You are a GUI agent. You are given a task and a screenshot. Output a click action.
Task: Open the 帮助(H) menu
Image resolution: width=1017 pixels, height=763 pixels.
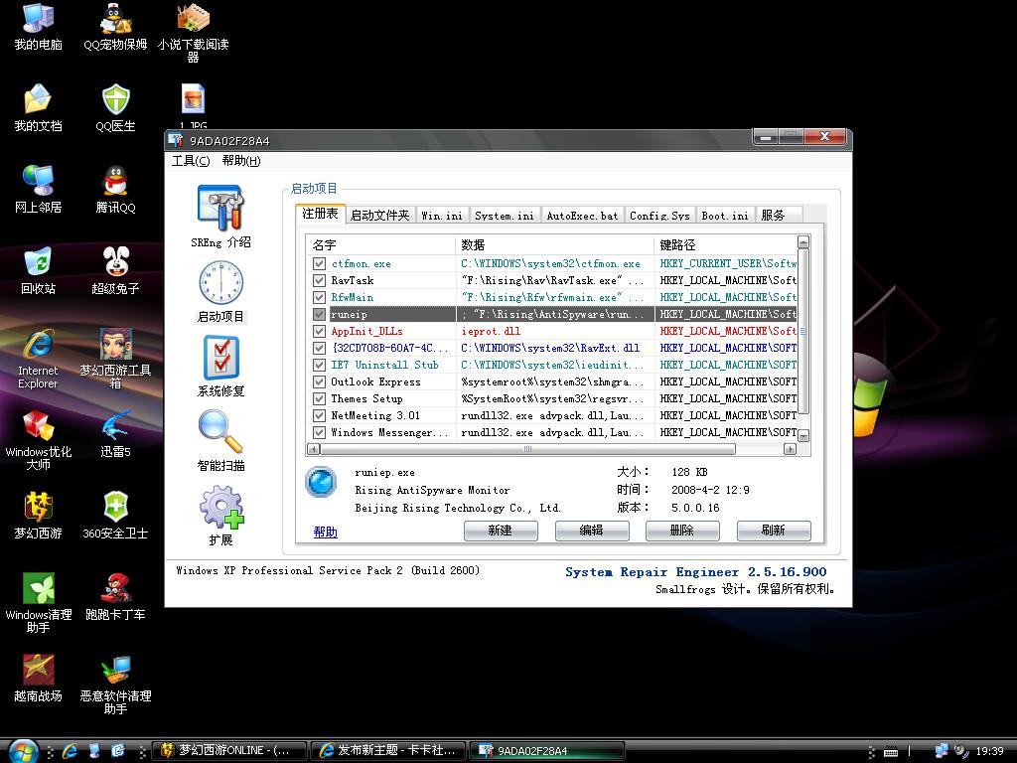point(240,161)
